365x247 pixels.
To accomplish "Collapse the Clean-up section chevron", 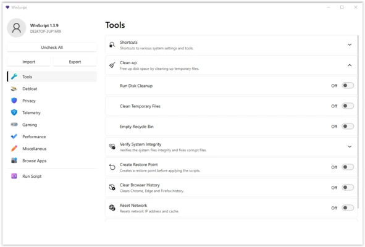I will click(x=350, y=65).
